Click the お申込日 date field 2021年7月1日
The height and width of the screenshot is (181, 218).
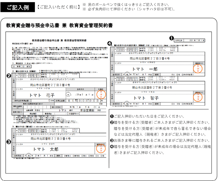coord(194,40)
